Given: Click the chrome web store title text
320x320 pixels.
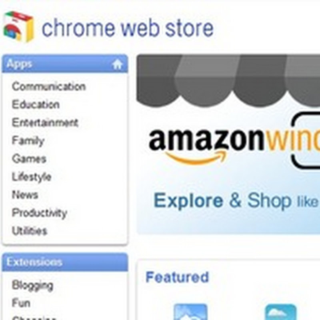Looking at the screenshot, I should (x=128, y=28).
